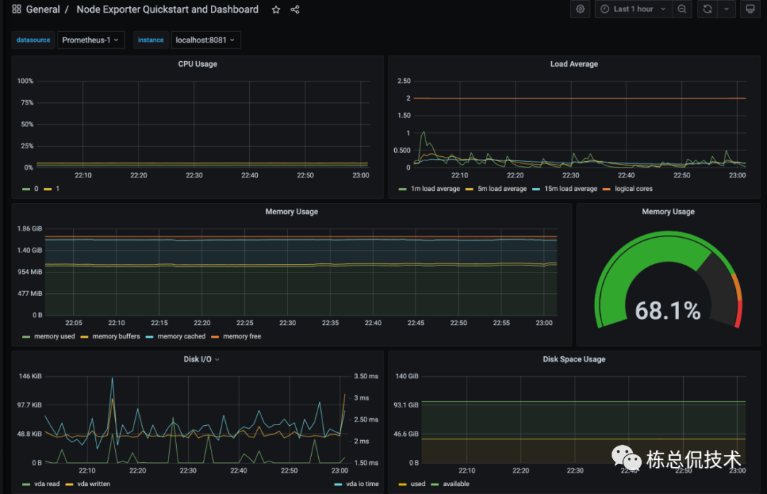The width and height of the screenshot is (767, 494).
Task: Click clock icon in time picker
Action: point(605,9)
